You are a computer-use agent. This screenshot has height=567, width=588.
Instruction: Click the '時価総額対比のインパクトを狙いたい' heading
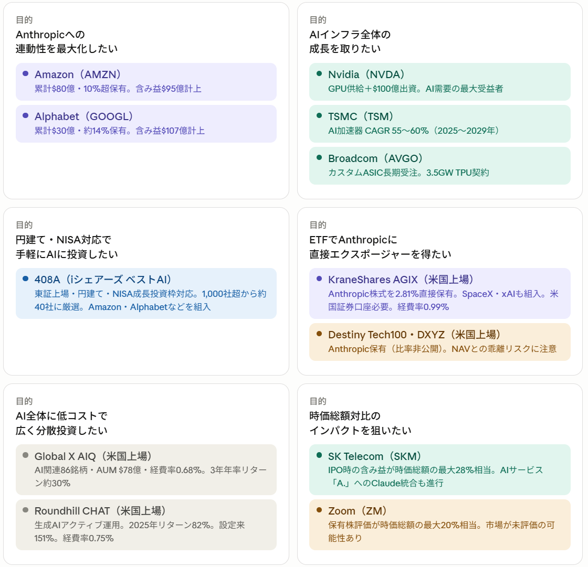[x=360, y=423]
